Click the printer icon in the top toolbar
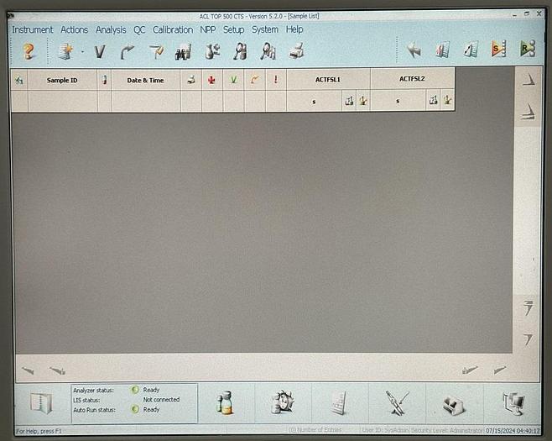Screen dimensions: 552x441 [296, 52]
